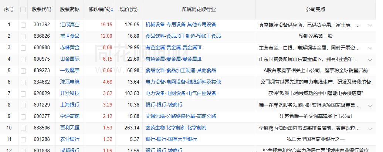
Task: Click the 公司亮点 column header
Action: pos(316,10)
